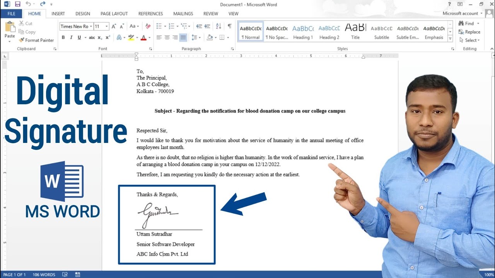Open the FILE tab
The height and width of the screenshot is (278, 495).
[11, 14]
